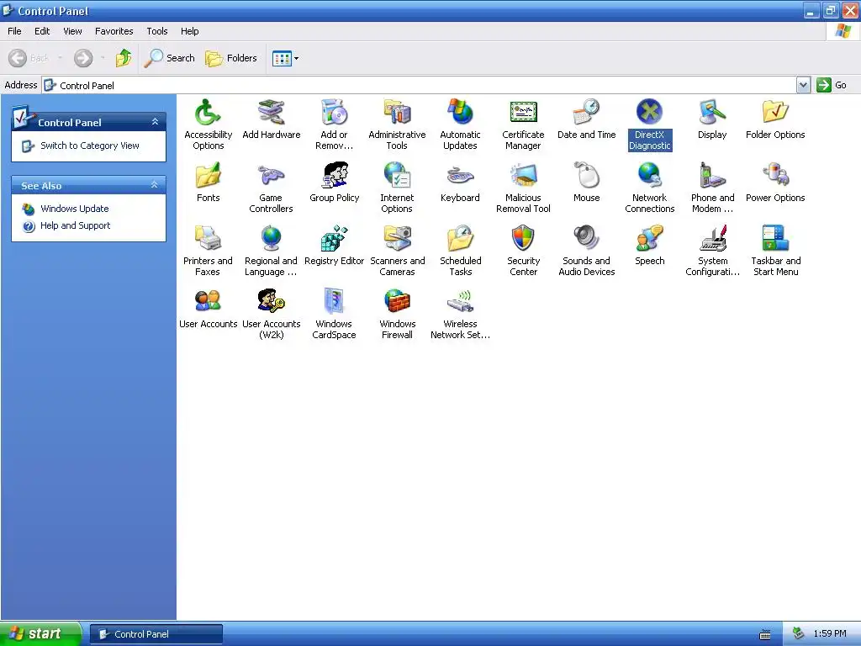Open the Views dropdown button
This screenshot has width=861, height=646.
point(286,58)
